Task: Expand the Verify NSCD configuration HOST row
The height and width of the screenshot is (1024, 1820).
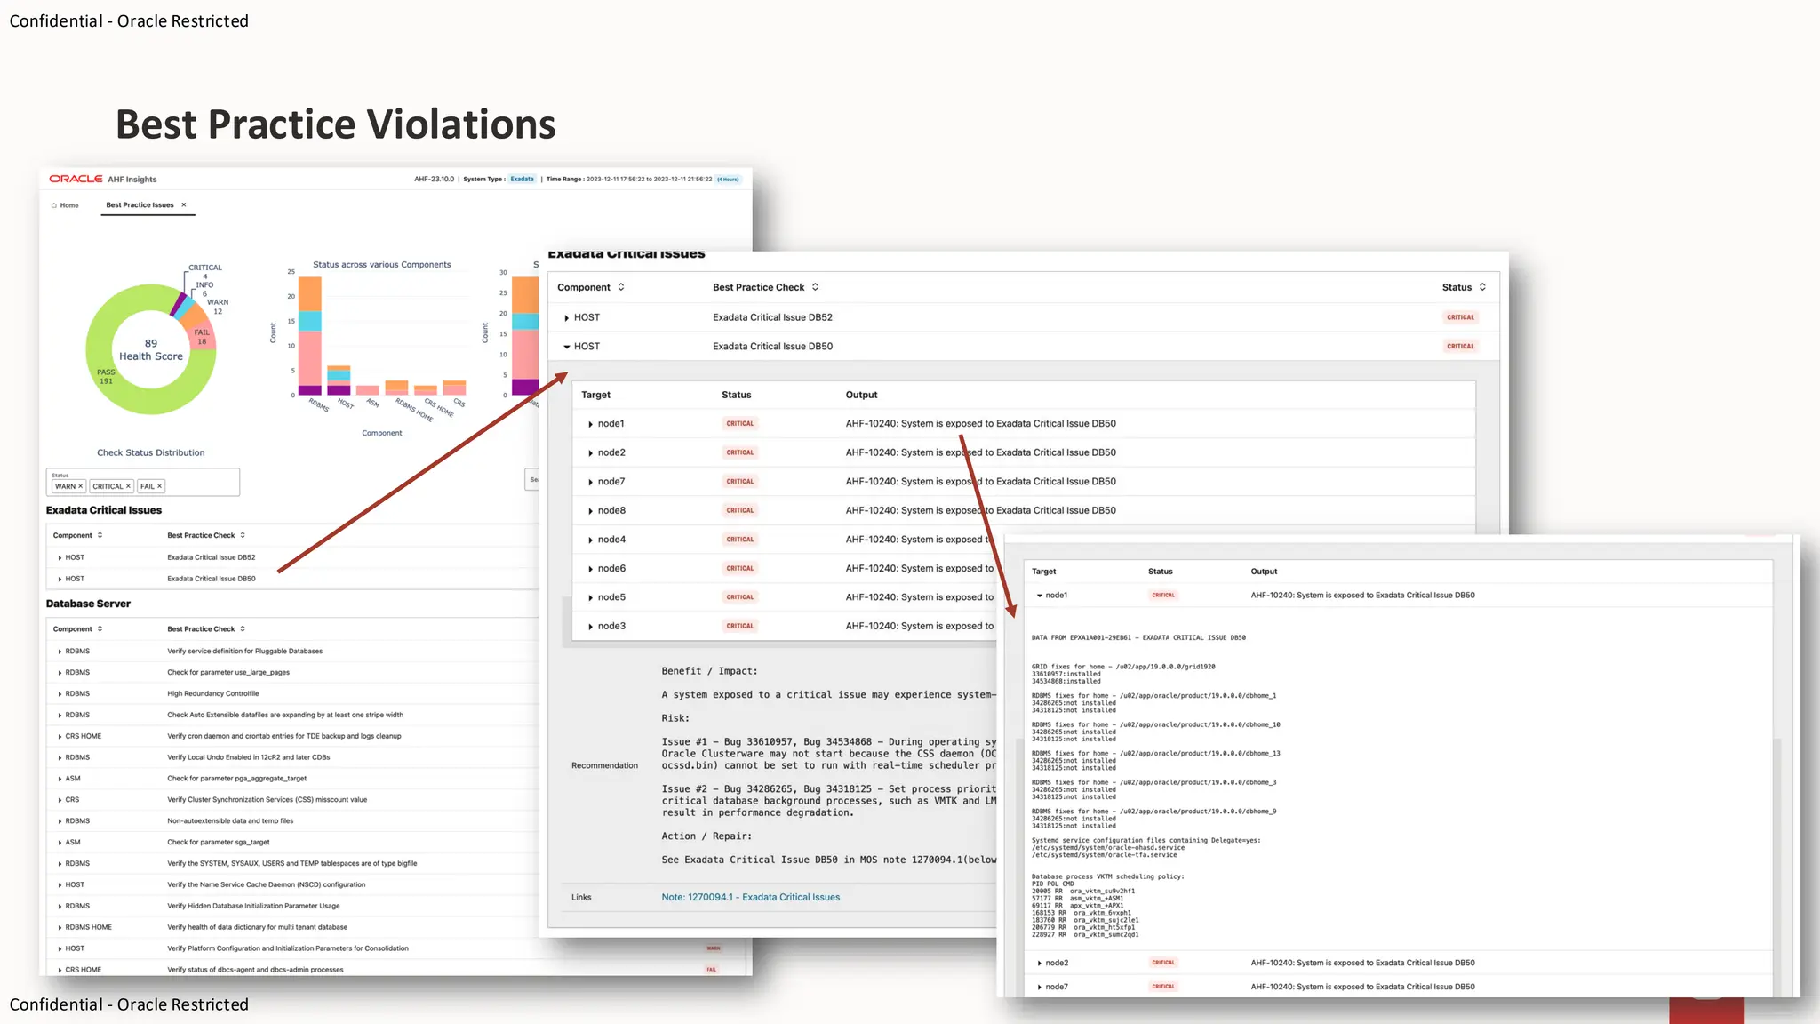Action: (x=60, y=885)
